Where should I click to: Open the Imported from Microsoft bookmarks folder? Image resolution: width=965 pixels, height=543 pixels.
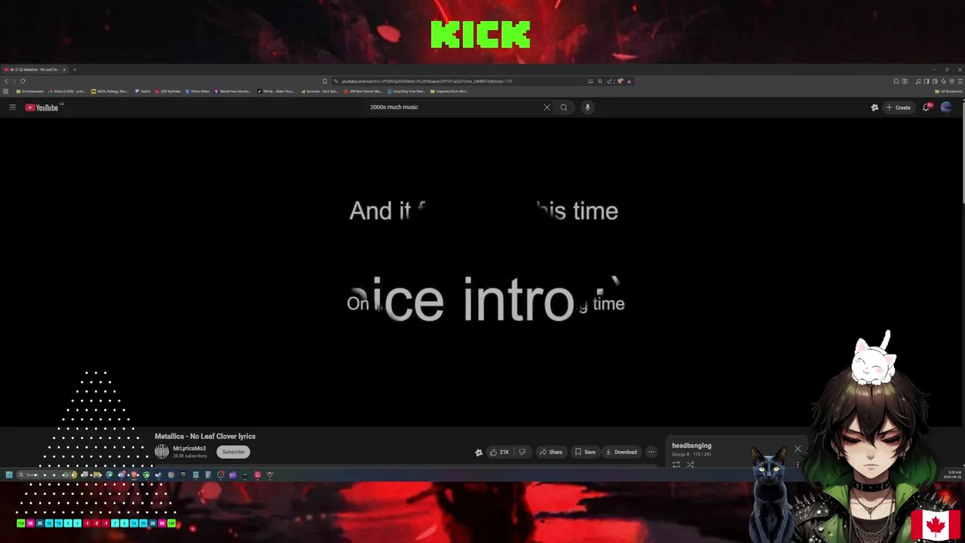(449, 91)
